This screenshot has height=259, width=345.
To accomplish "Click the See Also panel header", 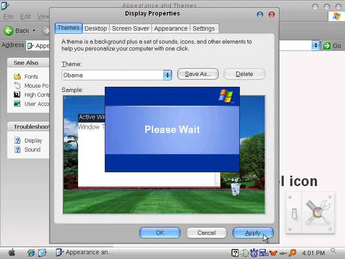I will click(x=28, y=63).
